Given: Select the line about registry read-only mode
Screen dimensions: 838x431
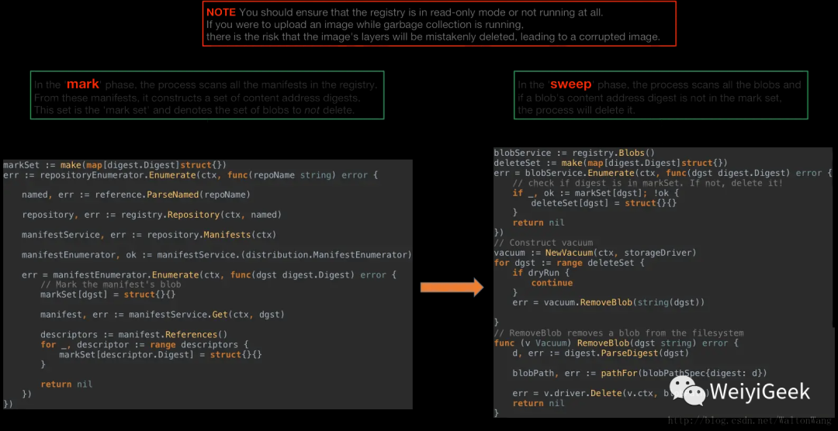Looking at the screenshot, I should point(404,12).
